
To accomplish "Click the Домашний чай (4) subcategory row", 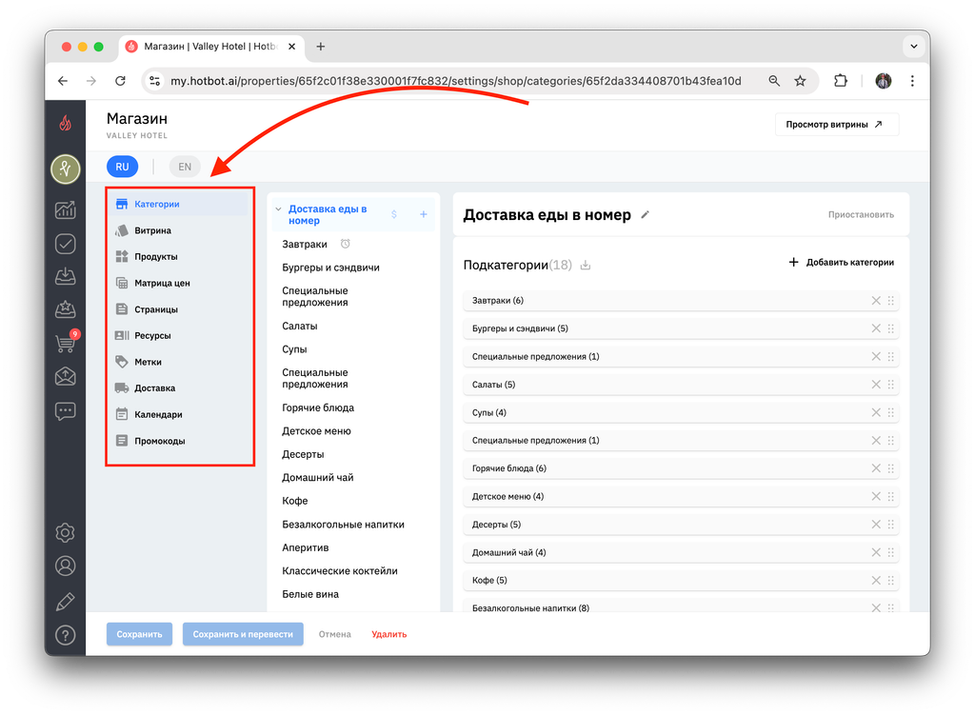I will coord(681,552).
